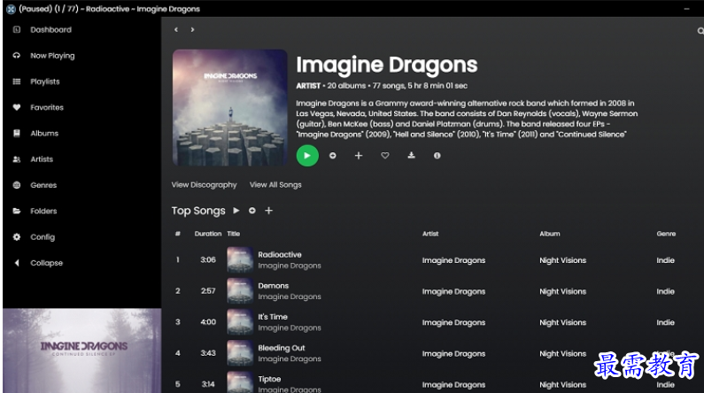Select the Favorites menu item
Screen dimensions: 704x393
point(47,107)
